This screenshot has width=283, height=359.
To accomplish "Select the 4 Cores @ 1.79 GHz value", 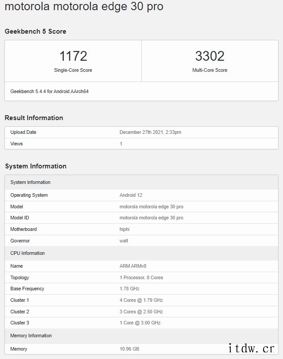I will [141, 300].
